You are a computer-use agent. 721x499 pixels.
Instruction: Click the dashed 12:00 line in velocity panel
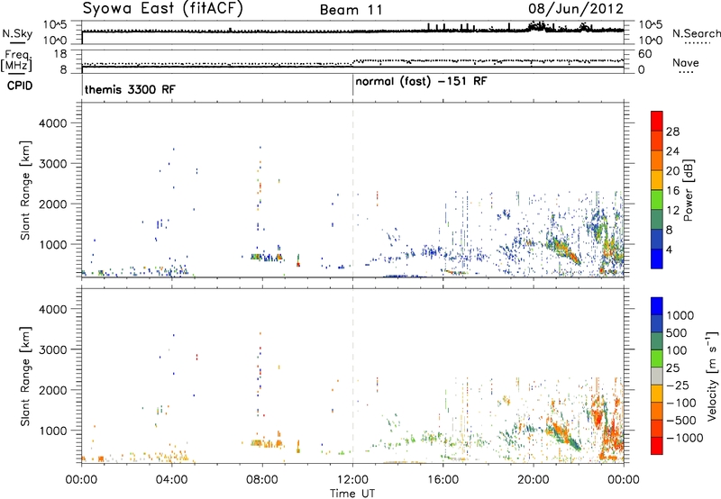[352, 376]
